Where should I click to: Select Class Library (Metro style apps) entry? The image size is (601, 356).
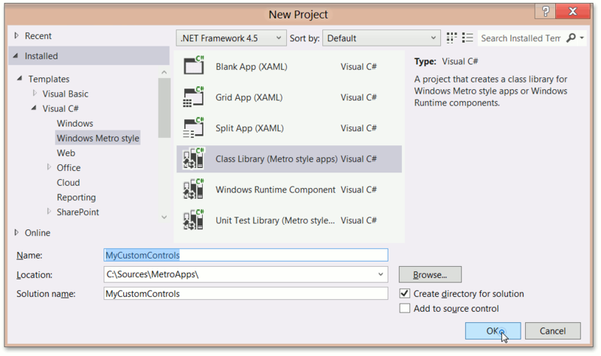pyautogui.click(x=289, y=159)
